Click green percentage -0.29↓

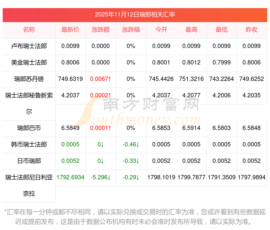click(x=131, y=177)
